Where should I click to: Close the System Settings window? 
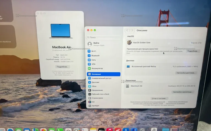[x=88, y=30]
